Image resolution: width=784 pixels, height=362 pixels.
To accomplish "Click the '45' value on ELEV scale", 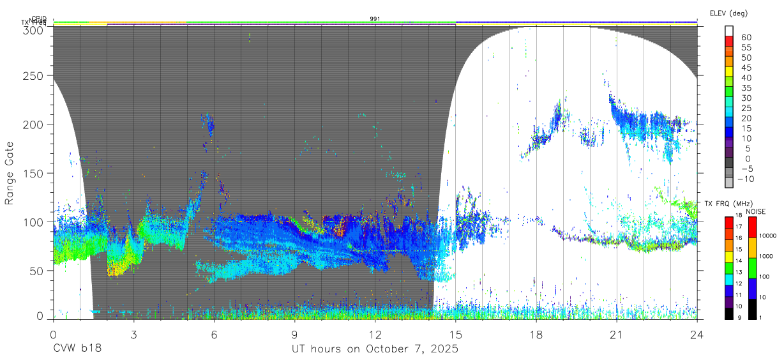I will click(x=745, y=68).
